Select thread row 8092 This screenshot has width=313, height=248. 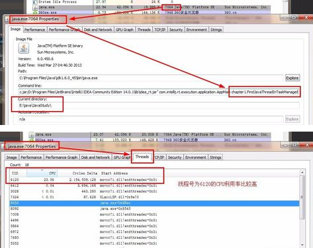(154, 208)
